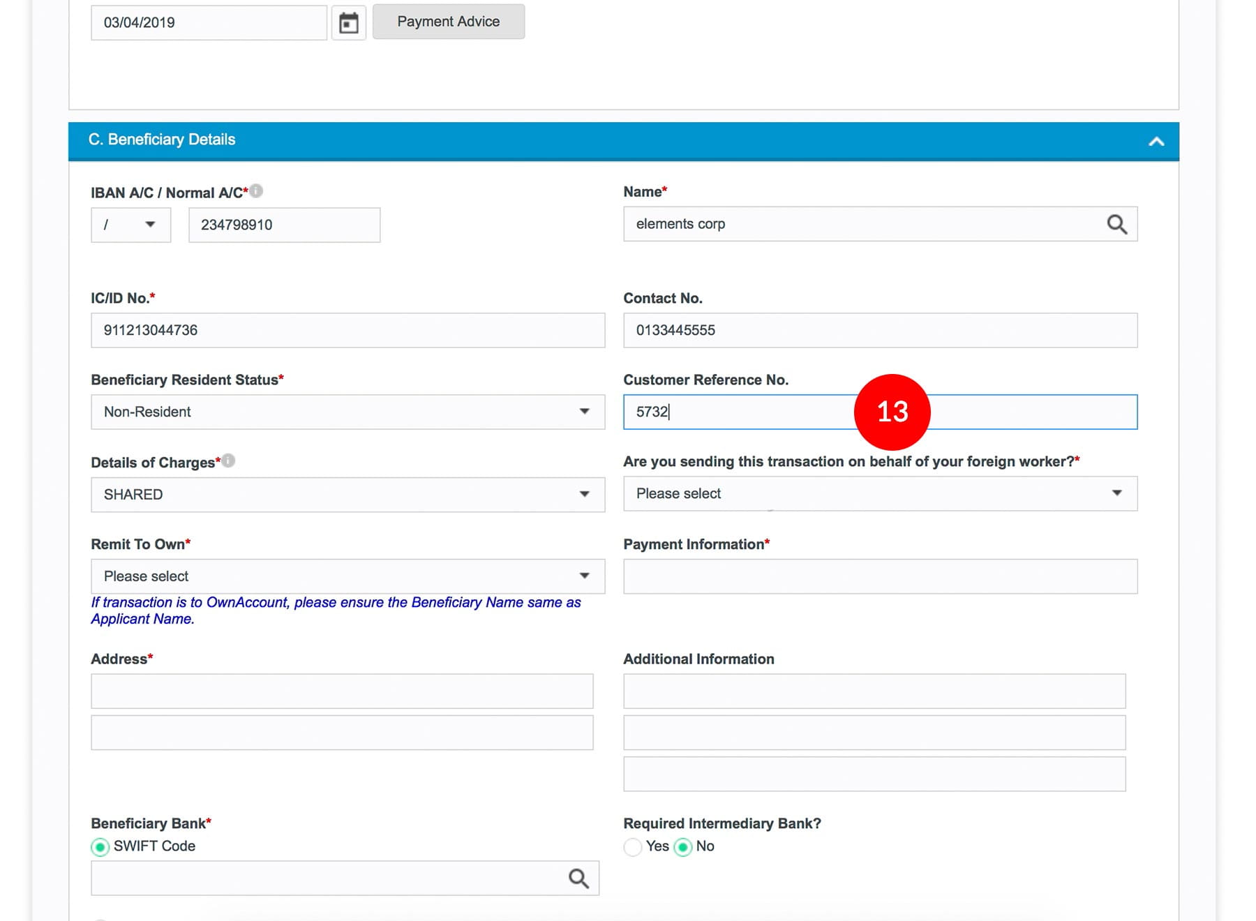Image resolution: width=1256 pixels, height=921 pixels.
Task: Click the Payment Information input field
Action: point(879,576)
